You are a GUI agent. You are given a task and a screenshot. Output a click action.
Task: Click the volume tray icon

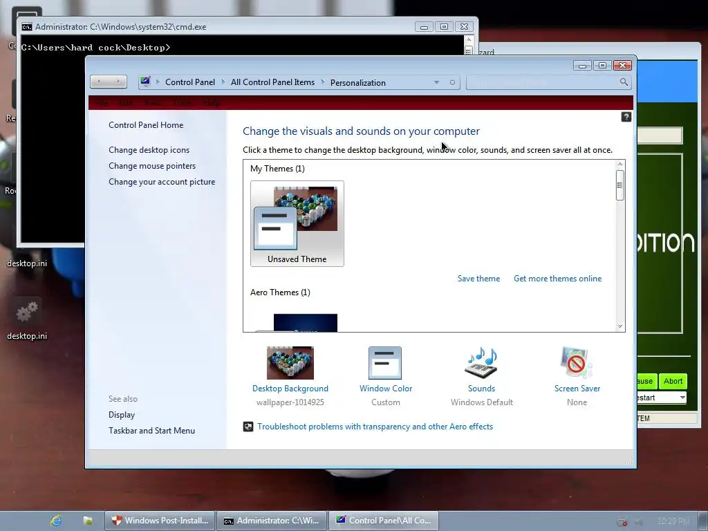pos(638,521)
